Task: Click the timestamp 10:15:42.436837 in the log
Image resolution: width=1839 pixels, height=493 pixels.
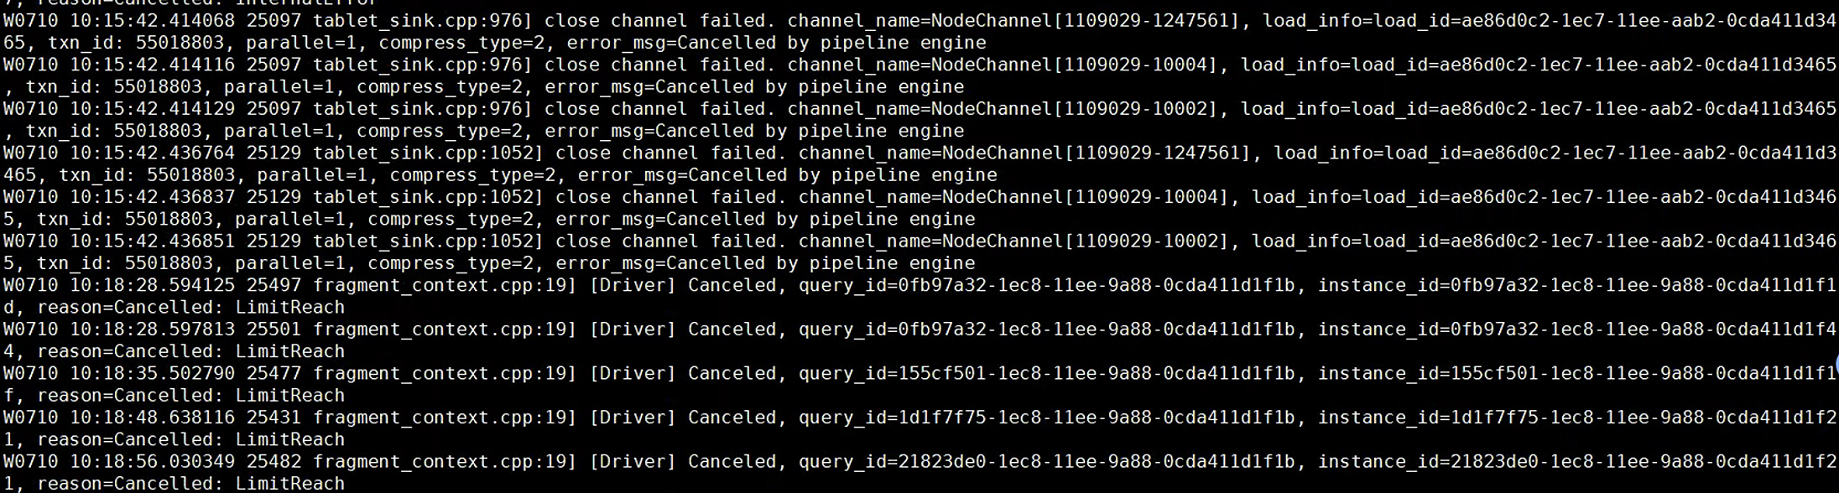Action: point(153,197)
